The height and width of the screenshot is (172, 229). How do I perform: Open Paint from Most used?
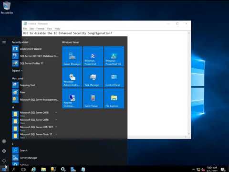coord(35,92)
